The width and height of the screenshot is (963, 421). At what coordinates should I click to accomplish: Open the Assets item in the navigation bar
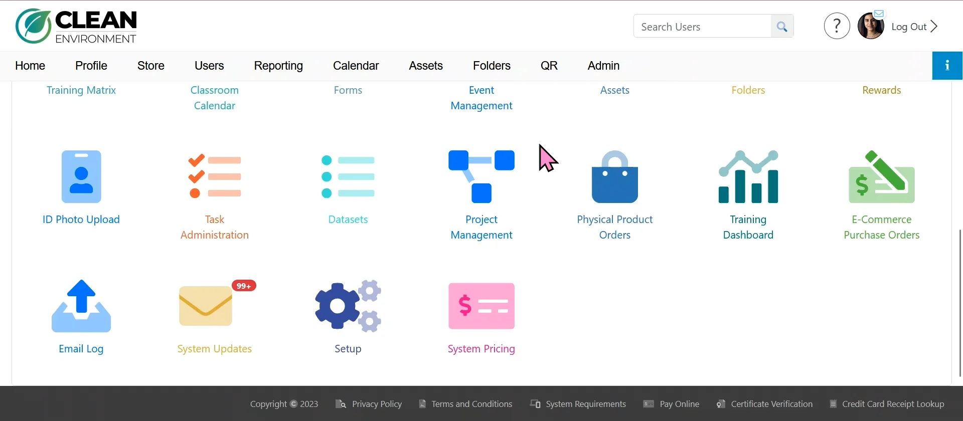pyautogui.click(x=426, y=66)
